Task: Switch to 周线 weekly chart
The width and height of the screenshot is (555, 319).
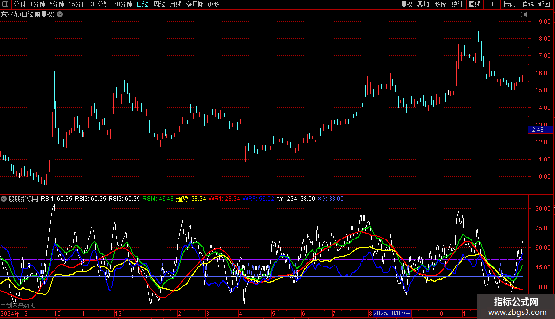Action: (x=159, y=4)
